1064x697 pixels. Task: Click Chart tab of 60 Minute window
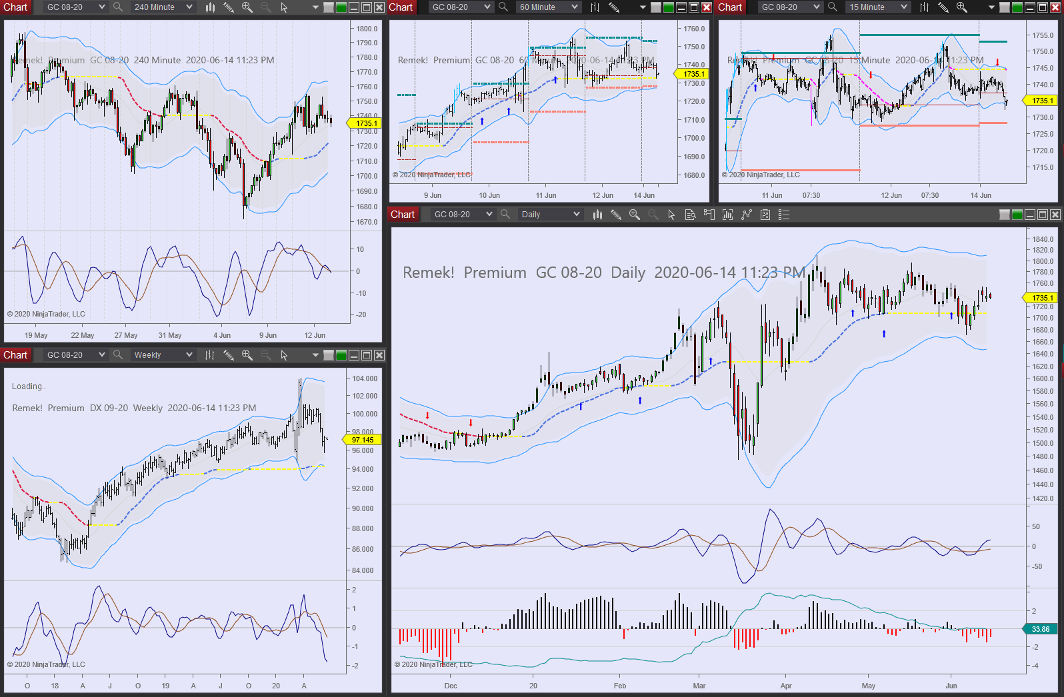[401, 7]
